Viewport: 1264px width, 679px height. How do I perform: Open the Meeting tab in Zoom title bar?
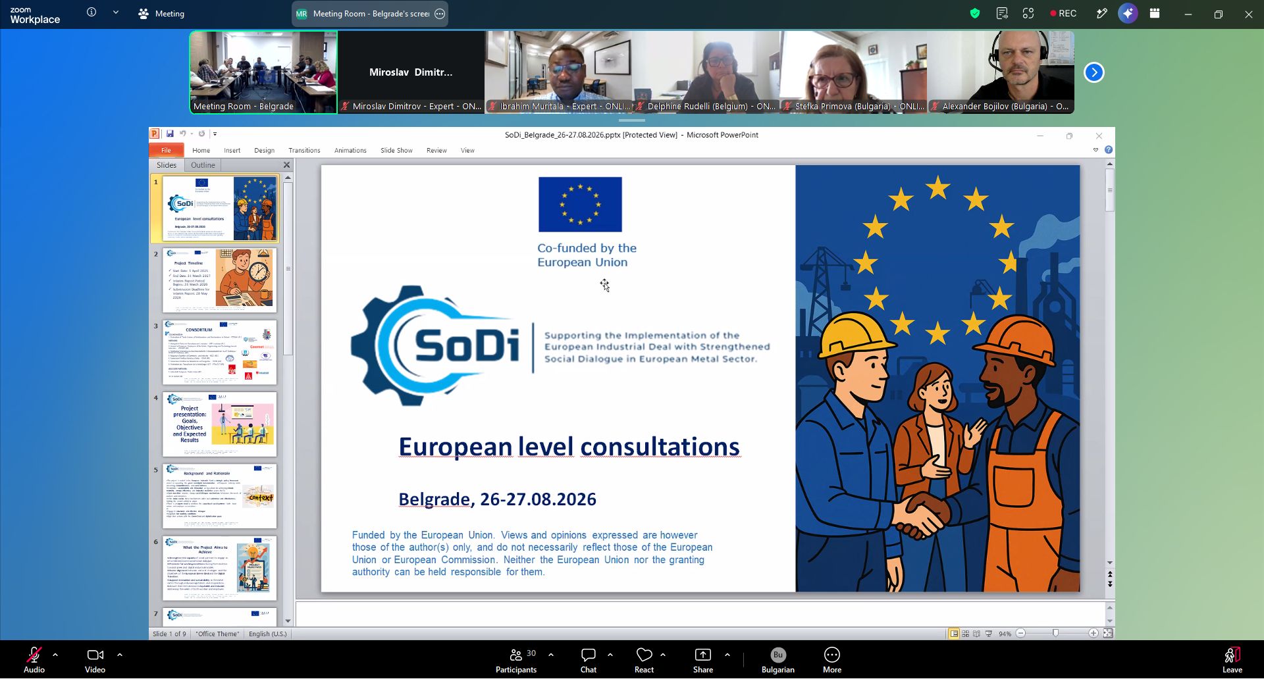pyautogui.click(x=161, y=13)
